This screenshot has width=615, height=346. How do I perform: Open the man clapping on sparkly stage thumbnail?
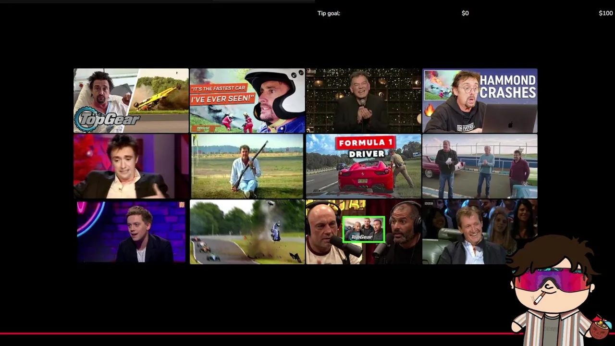[364, 100]
